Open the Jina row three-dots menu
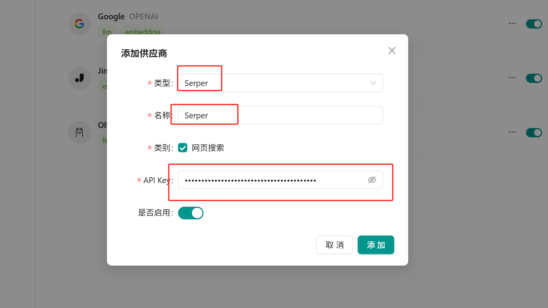548x308 pixels. (x=512, y=78)
